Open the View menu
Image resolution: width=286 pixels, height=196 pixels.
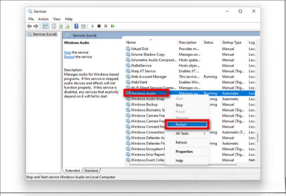(57, 19)
